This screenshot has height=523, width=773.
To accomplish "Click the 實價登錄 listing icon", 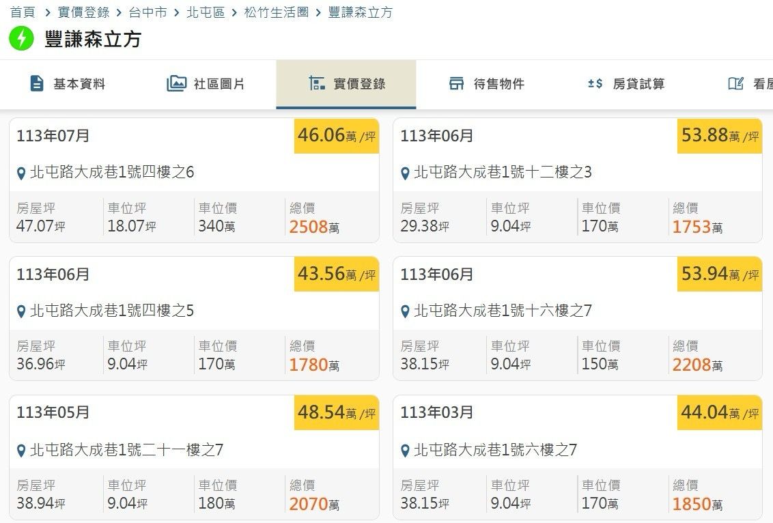I will [x=316, y=83].
